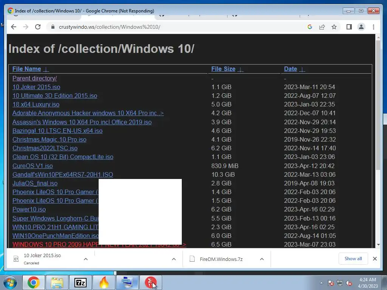Open 18 x64 Luxury.iso link
Screen dimensions: 387x290
point(36,105)
